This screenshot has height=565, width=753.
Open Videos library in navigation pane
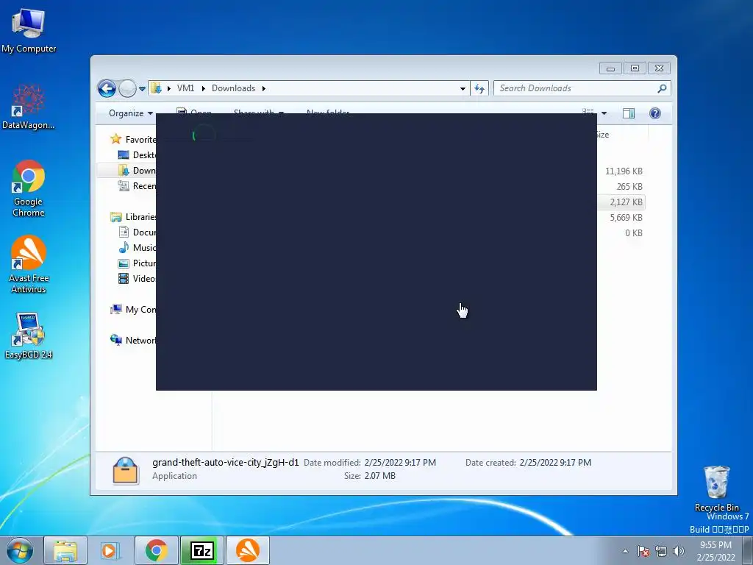137,279
